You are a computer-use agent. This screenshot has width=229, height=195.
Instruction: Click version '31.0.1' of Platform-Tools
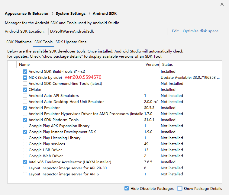point(149,120)
